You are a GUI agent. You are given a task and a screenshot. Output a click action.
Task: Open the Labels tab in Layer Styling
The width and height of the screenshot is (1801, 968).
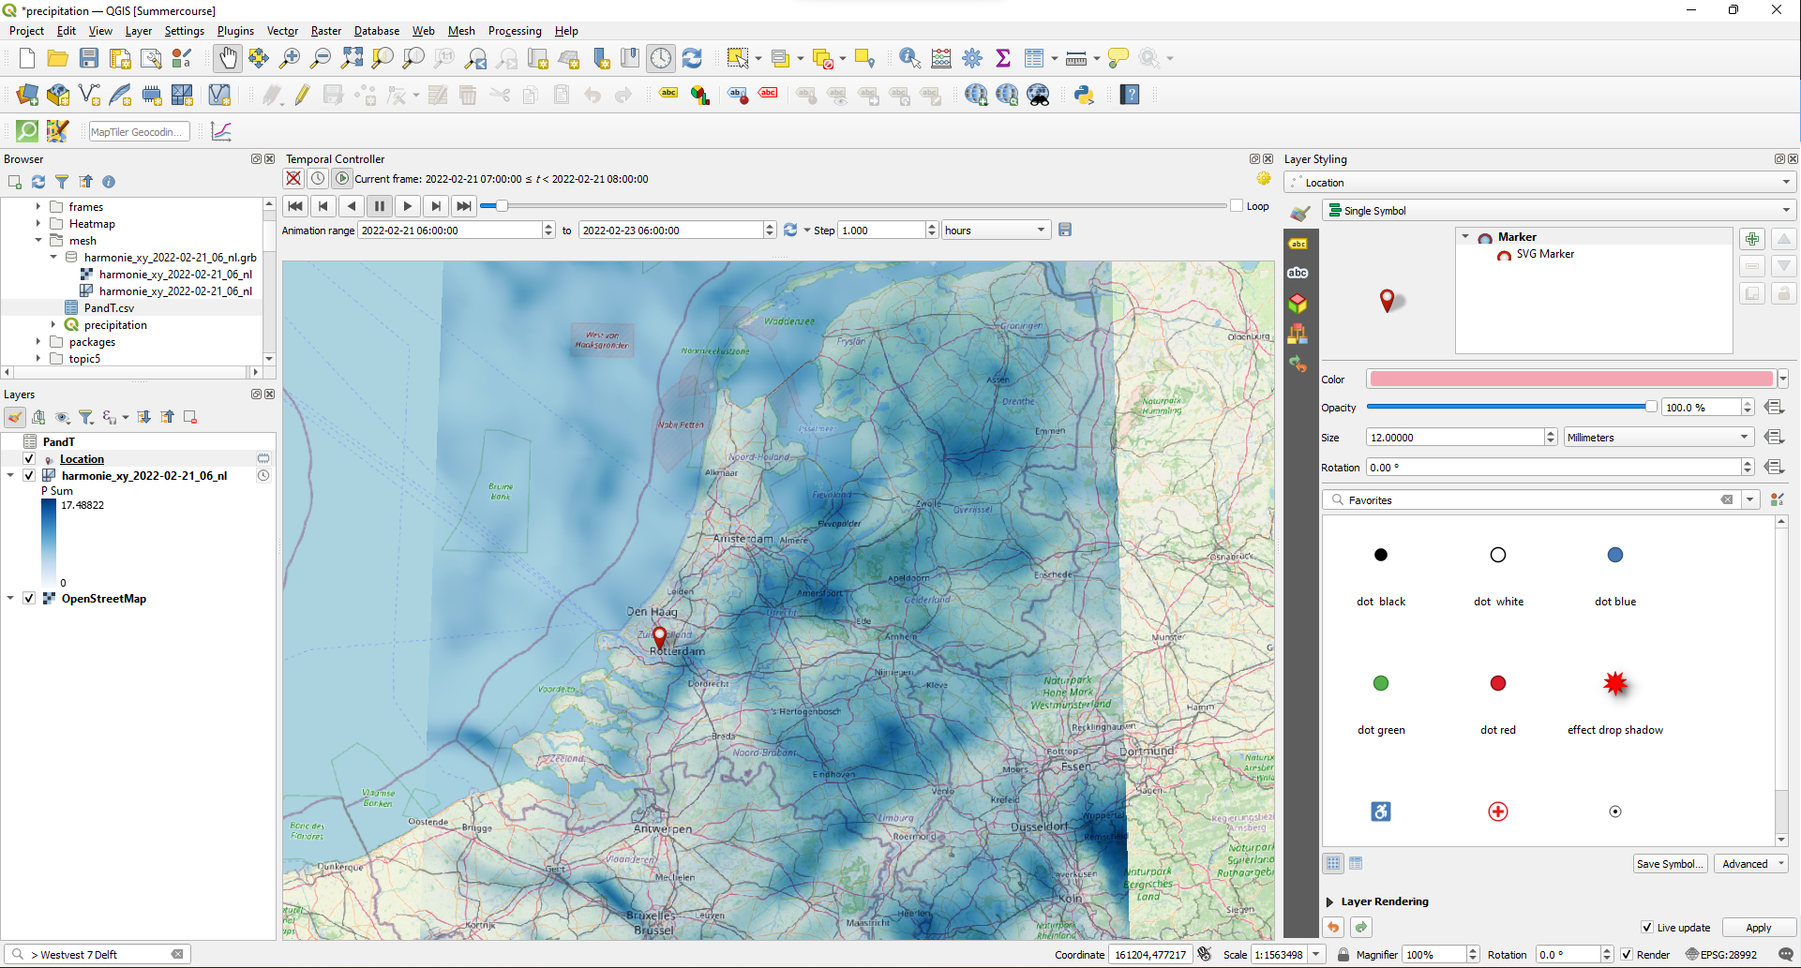(1298, 242)
